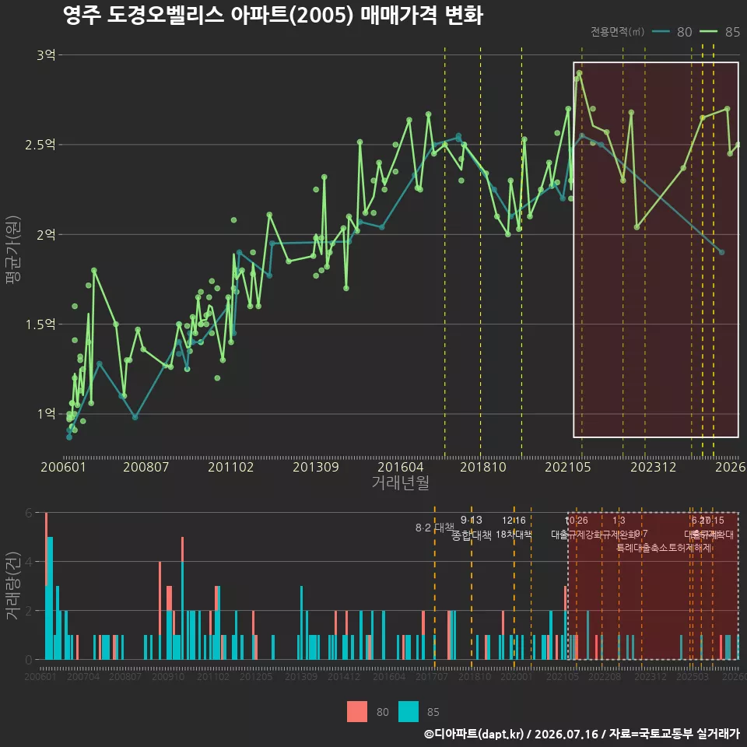Image resolution: width=747 pixels, height=747 pixels.
Task: Click '202503' on the volume chart x-axis
Action: click(693, 676)
